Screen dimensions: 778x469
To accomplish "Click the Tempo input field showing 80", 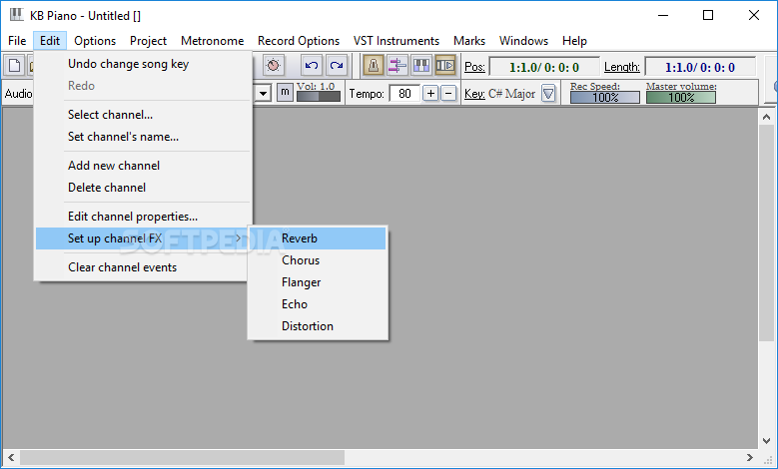I will pos(404,93).
